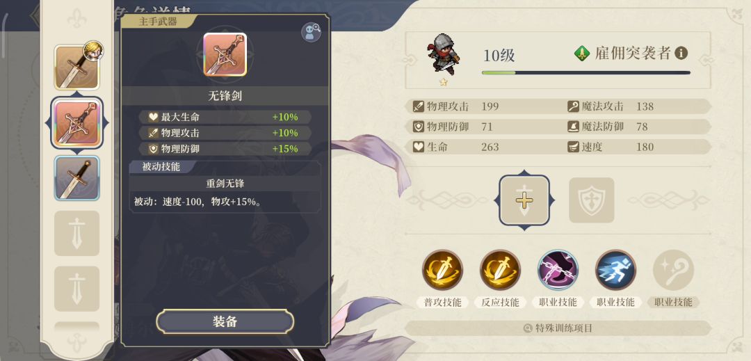Select the 普攻技能 basic attack skill icon
751x361 pixels.
[442, 270]
